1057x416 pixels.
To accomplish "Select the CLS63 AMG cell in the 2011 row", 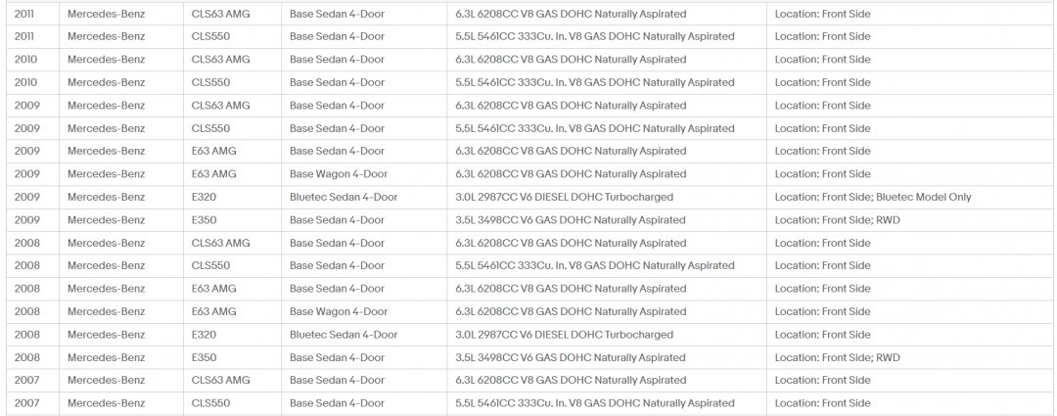I will 220,14.
